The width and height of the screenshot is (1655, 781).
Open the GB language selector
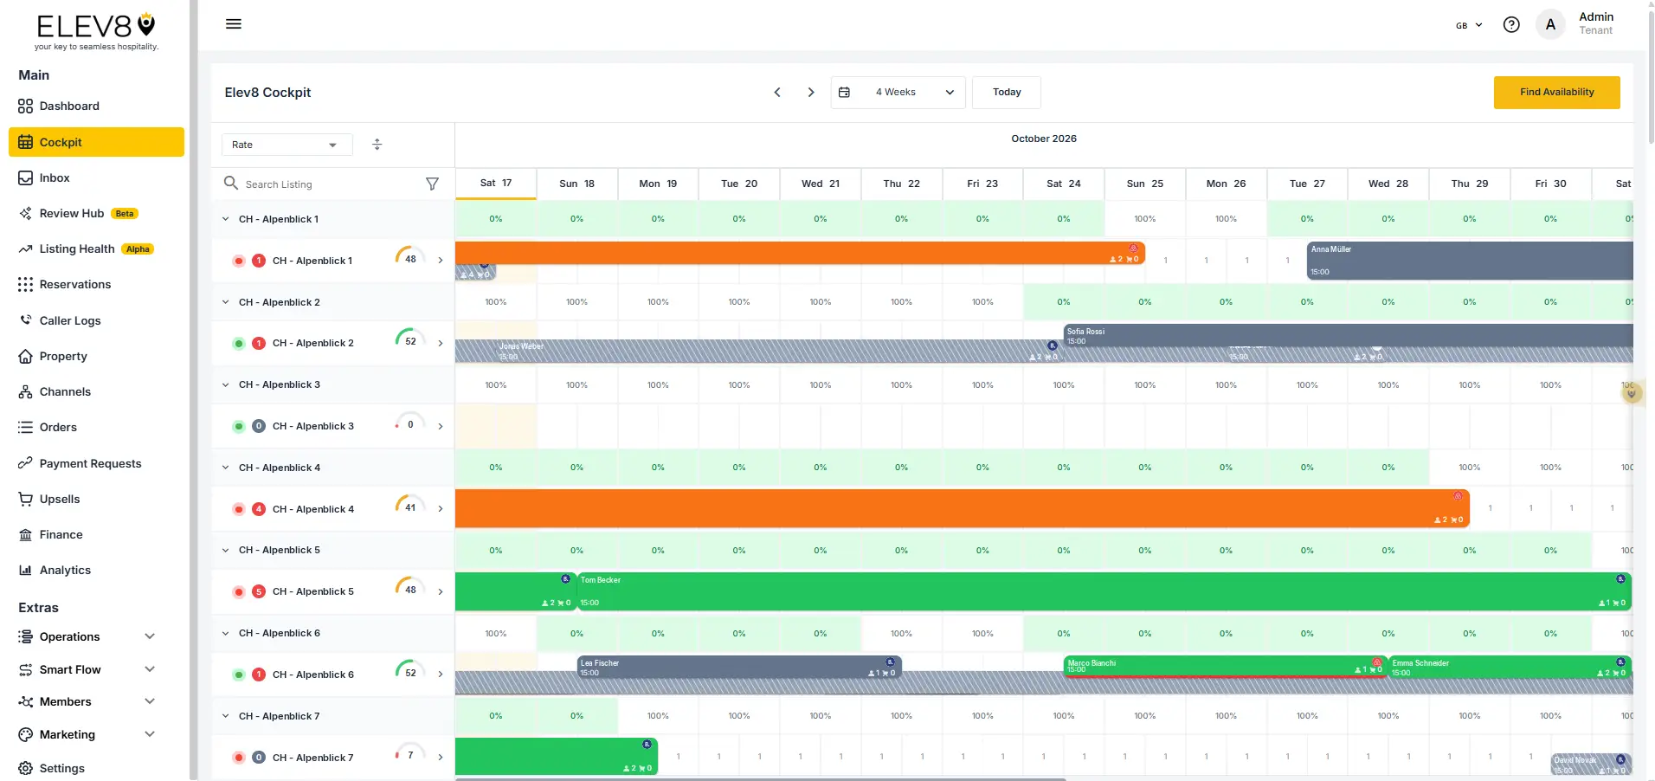point(1469,25)
